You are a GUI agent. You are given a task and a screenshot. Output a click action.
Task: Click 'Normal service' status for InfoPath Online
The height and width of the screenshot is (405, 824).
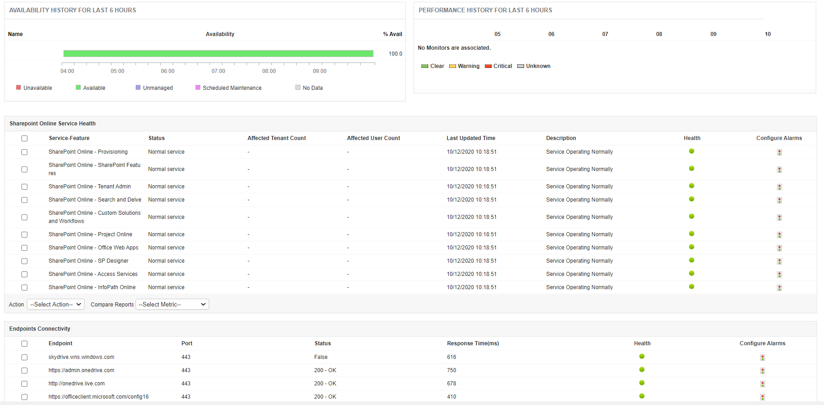(x=166, y=287)
